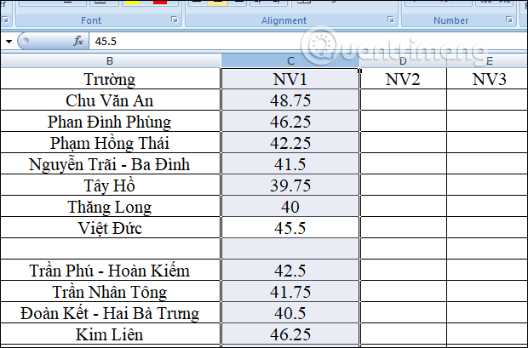This screenshot has height=348, width=528.
Task: Select the empty NV3 cell for Tây Hồ
Action: (x=487, y=185)
